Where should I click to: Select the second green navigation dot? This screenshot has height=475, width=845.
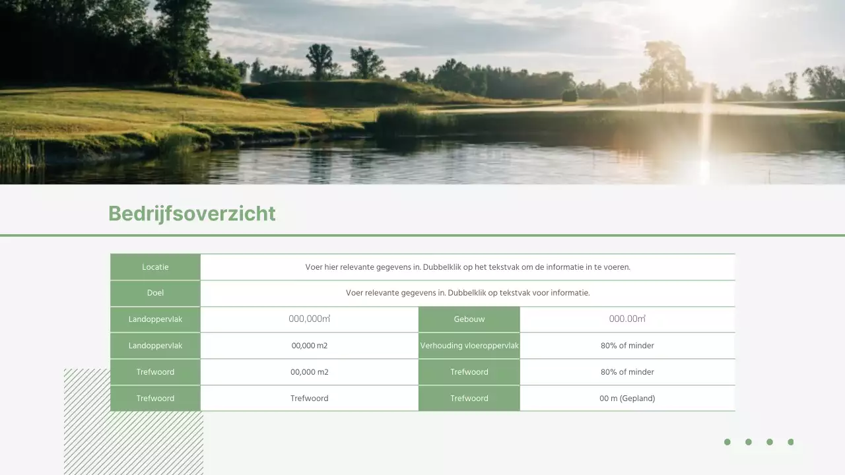(748, 442)
